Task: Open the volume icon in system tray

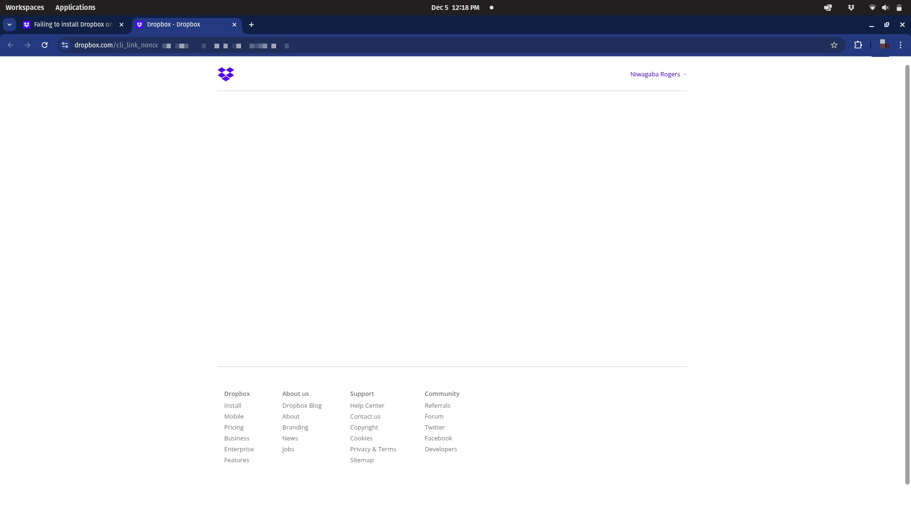Action: coord(885,8)
